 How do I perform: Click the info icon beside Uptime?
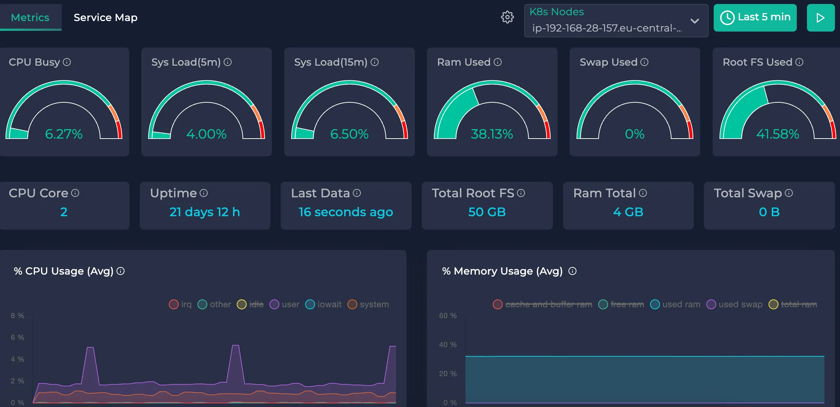coord(204,193)
